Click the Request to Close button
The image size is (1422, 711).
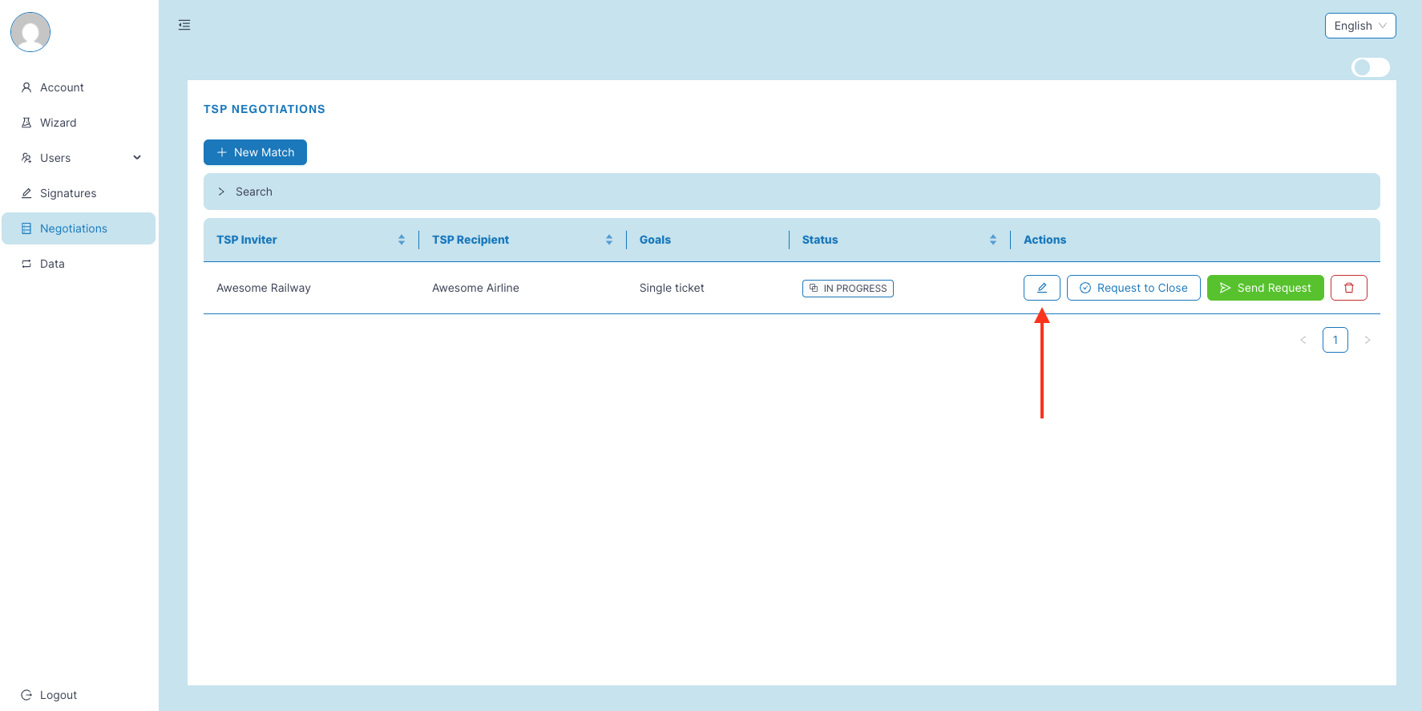coord(1133,288)
